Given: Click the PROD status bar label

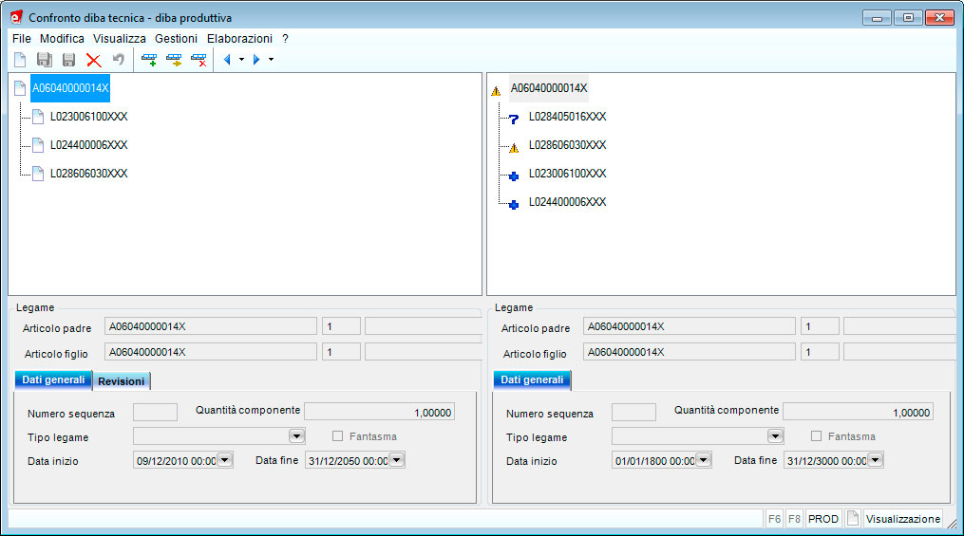Looking at the screenshot, I should click(x=823, y=519).
